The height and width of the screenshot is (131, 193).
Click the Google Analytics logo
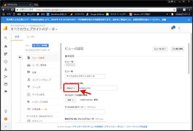click(x=5, y=28)
